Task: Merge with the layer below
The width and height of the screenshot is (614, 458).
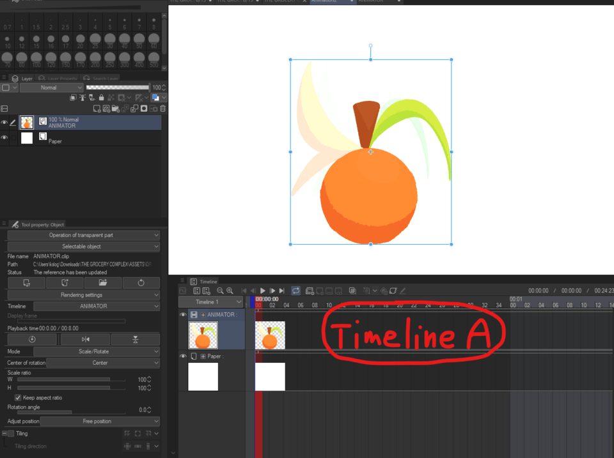Action: 134,109
